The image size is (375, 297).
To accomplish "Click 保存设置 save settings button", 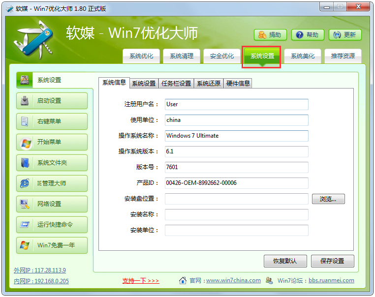I will pyautogui.click(x=332, y=261).
